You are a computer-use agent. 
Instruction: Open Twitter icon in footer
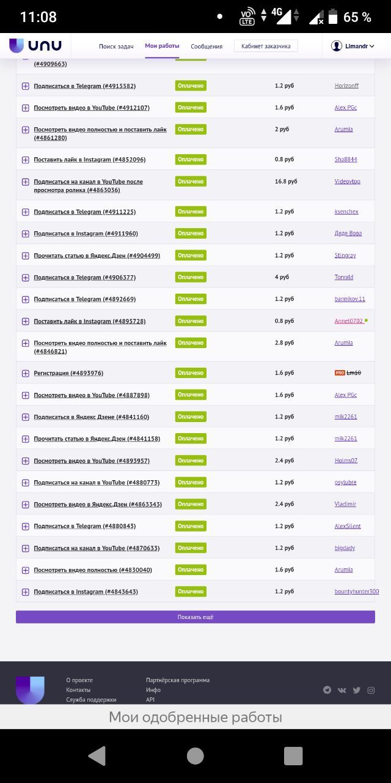tap(357, 690)
